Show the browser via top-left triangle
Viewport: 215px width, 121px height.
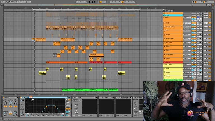2,5
